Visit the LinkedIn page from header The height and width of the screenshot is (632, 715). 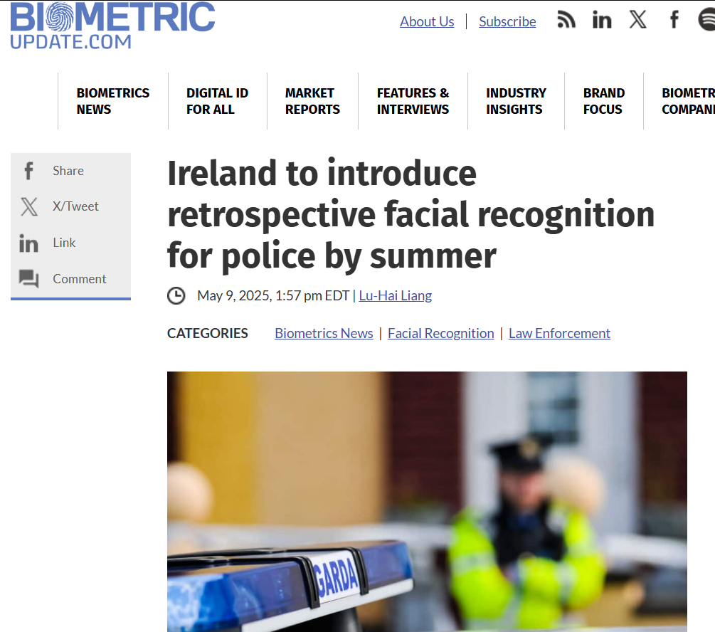click(x=602, y=20)
